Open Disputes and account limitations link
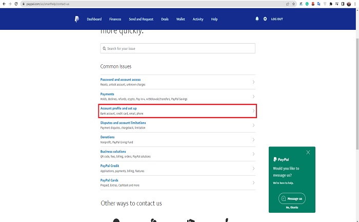The width and height of the screenshot is (359, 222). coord(123,123)
